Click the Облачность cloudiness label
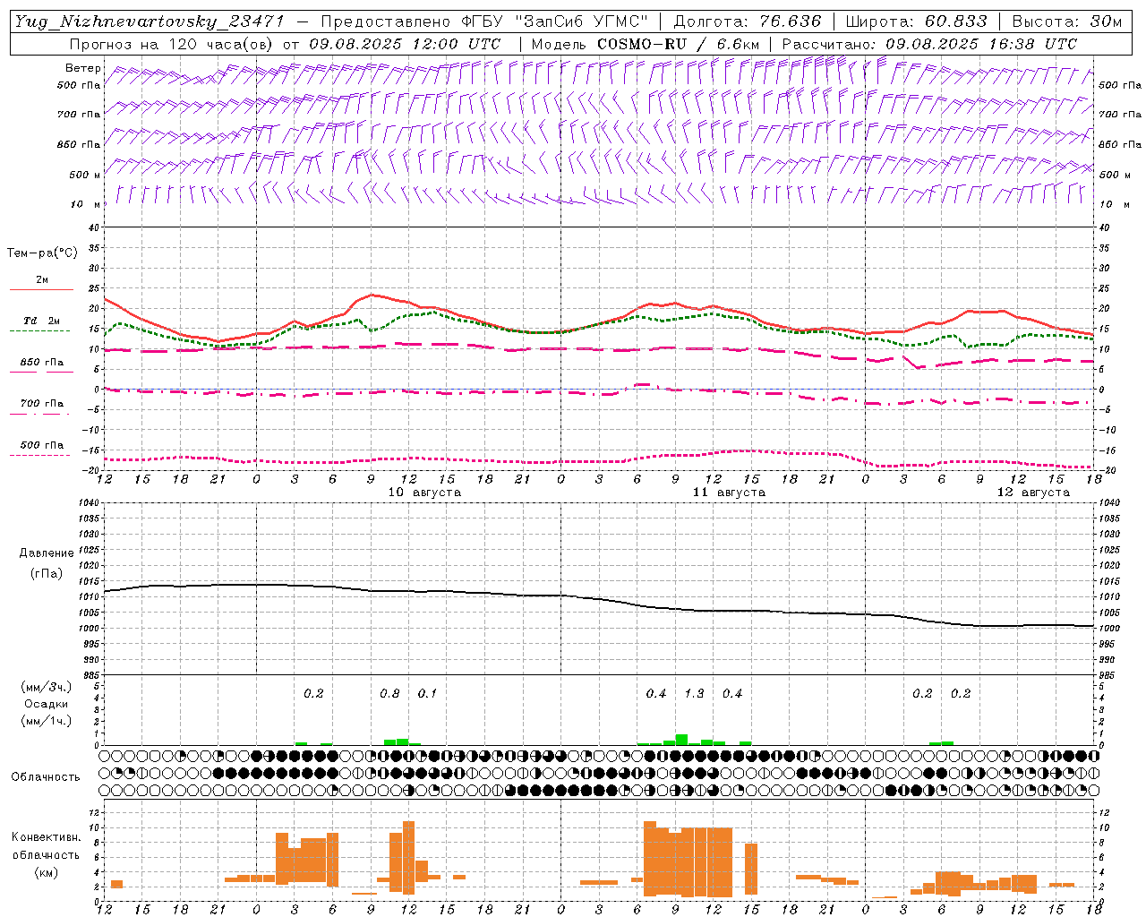This screenshot has height=917, width=1146. coord(46,777)
